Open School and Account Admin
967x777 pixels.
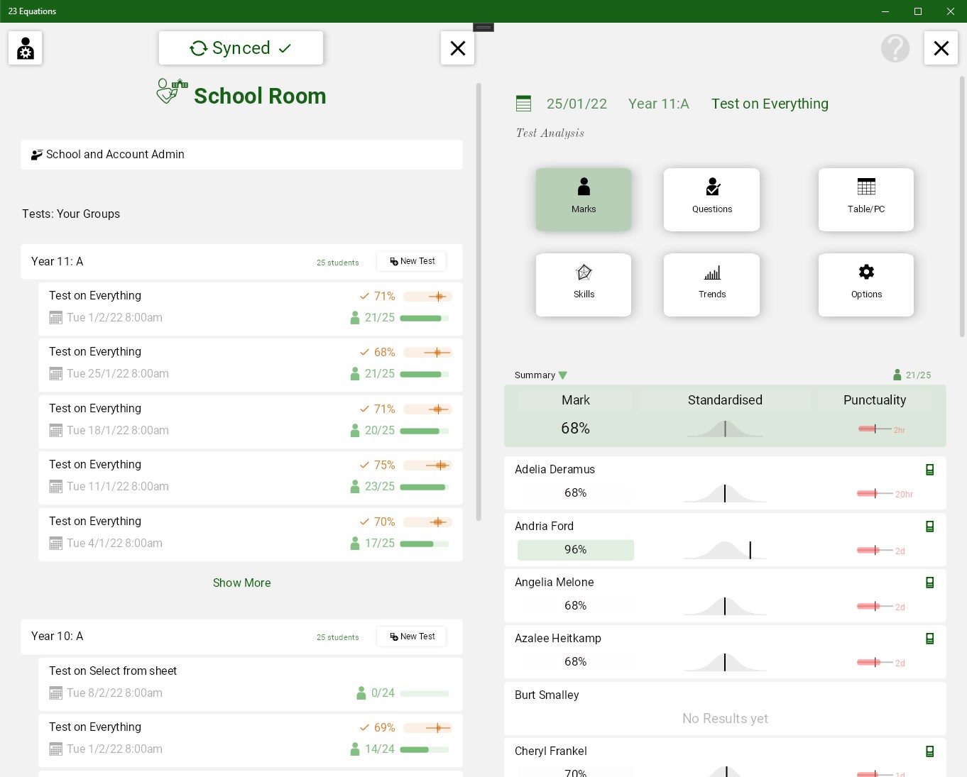pos(241,155)
